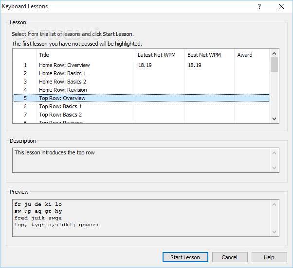The image size is (293, 268).
Task: Select lesson 6 Top Row: Basics 1
Action: pos(141,106)
